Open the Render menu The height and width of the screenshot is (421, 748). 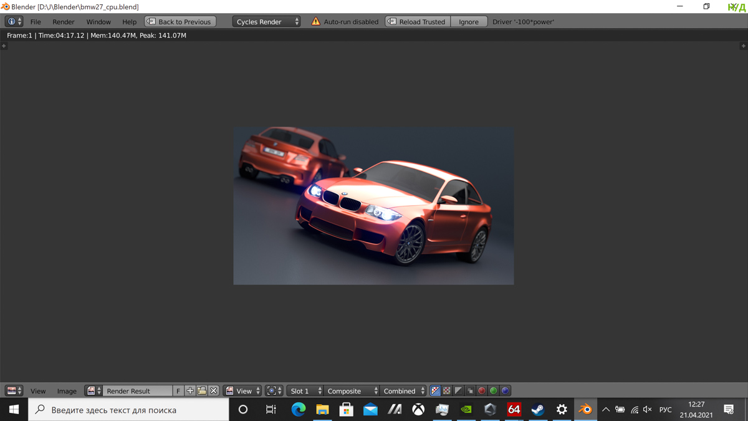click(63, 21)
